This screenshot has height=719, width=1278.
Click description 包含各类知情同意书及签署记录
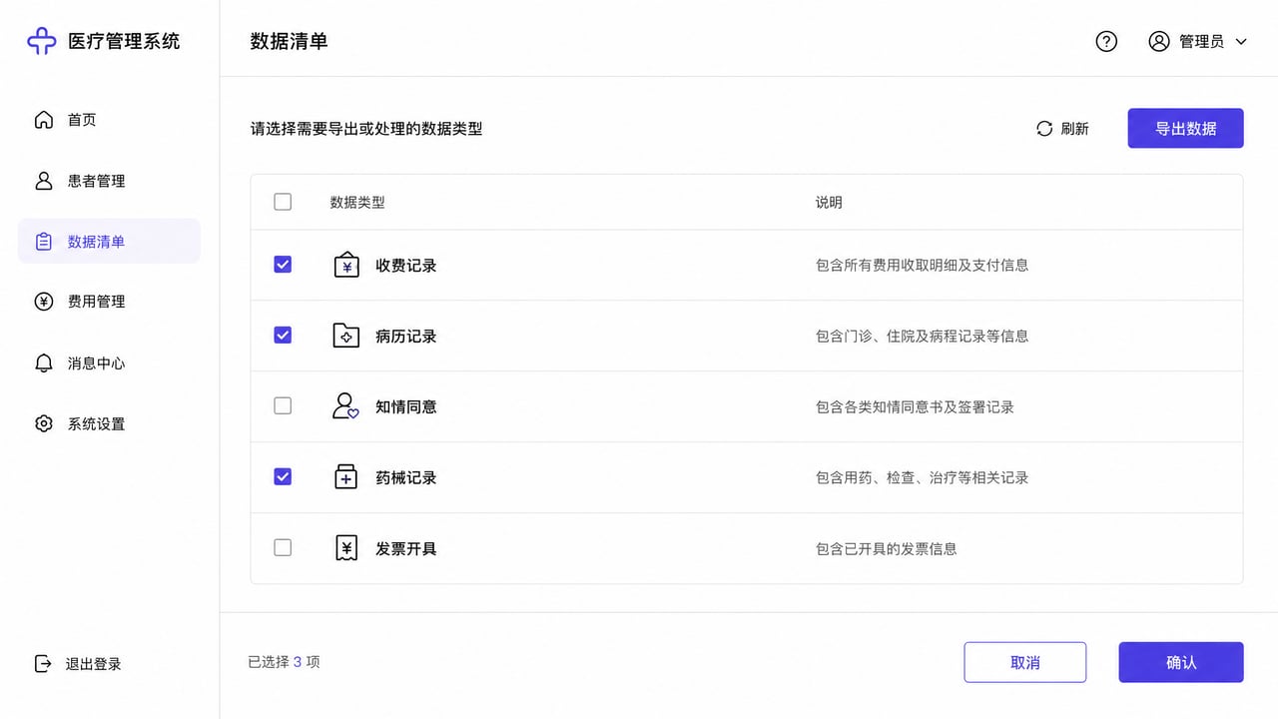915,407
